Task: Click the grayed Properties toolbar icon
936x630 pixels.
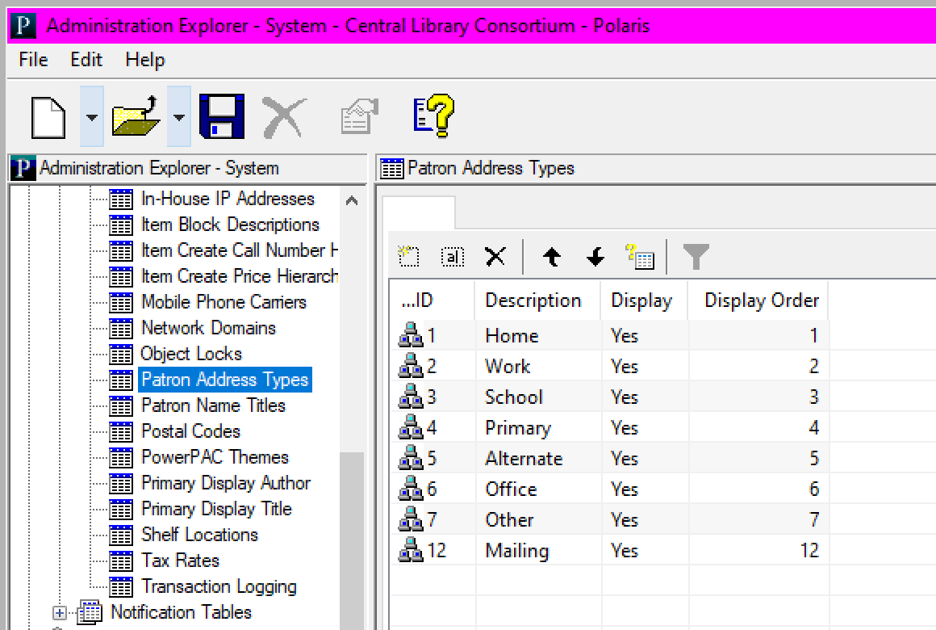Action: click(x=359, y=116)
